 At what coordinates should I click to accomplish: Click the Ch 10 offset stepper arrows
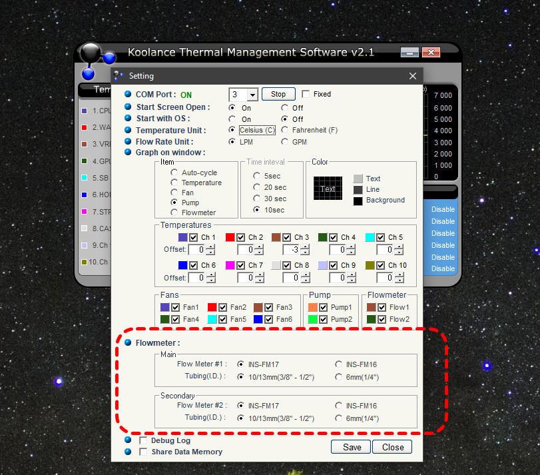click(x=399, y=278)
